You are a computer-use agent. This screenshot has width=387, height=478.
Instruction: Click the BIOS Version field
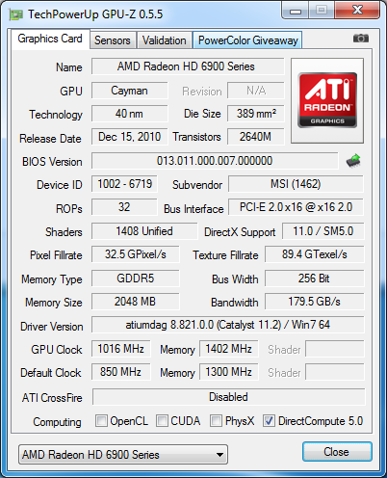215,161
